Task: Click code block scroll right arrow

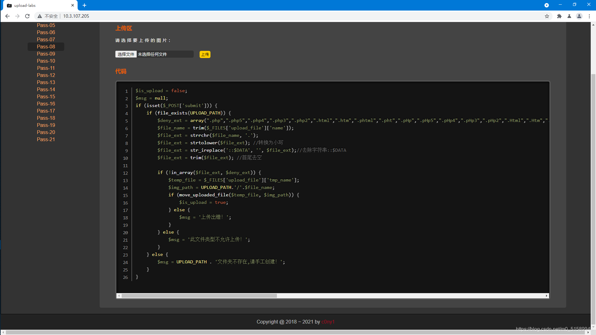Action: point(547,296)
